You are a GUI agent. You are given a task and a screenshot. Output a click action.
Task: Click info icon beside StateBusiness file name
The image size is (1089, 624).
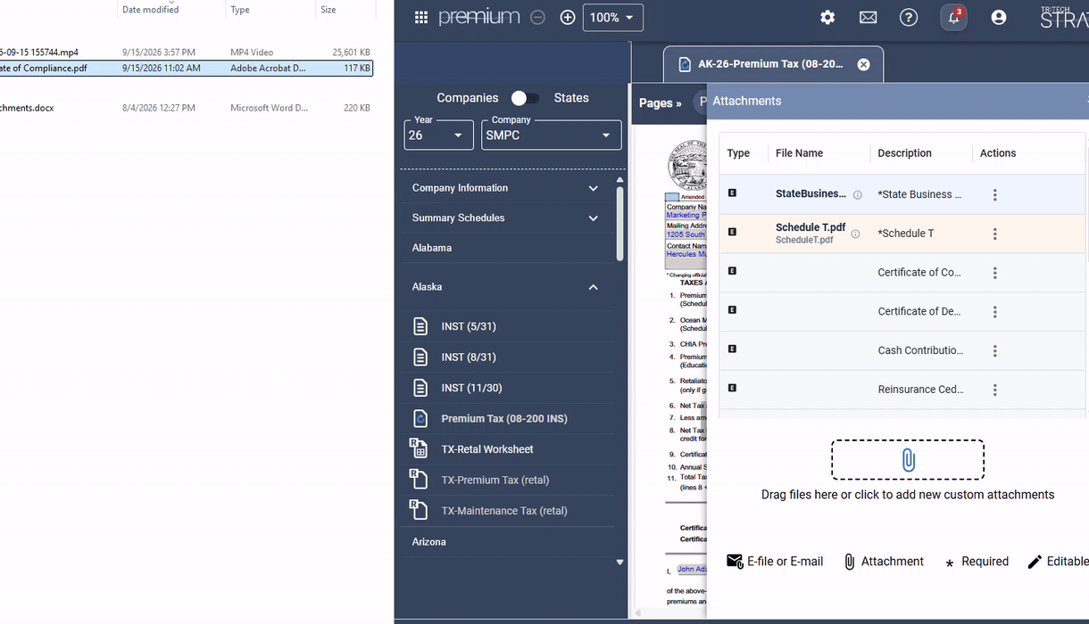point(858,194)
